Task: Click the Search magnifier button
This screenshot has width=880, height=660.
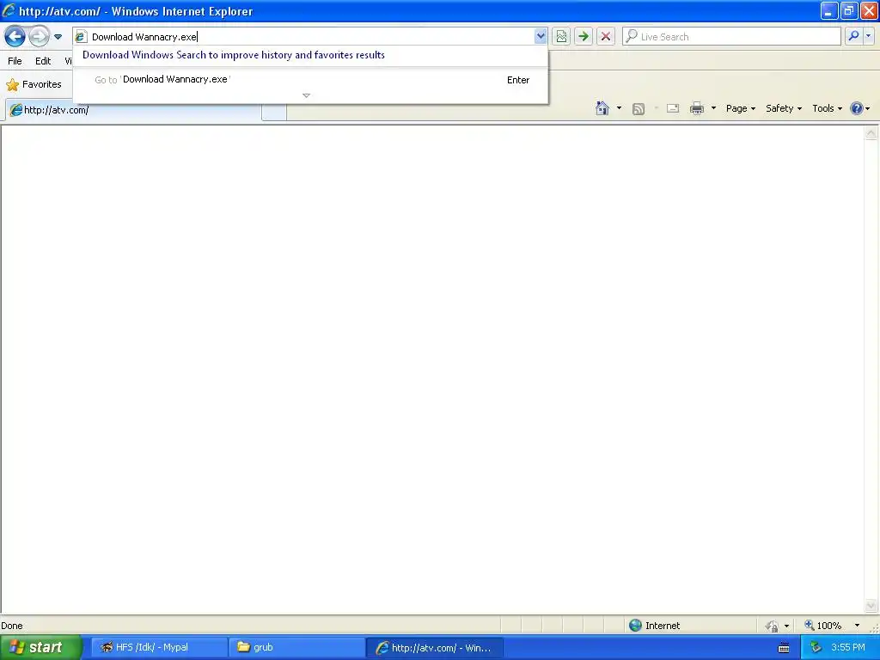Action: click(x=853, y=36)
